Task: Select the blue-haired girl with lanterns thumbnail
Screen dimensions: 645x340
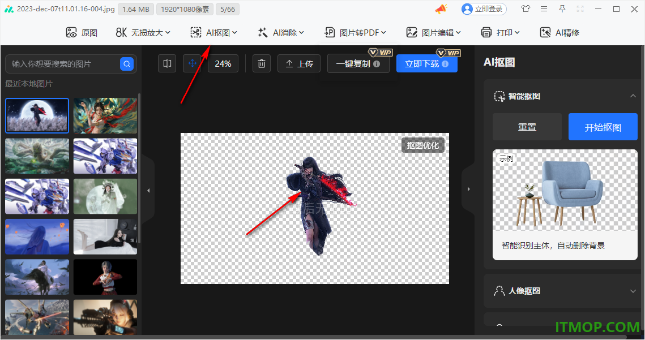Action: tap(37, 236)
